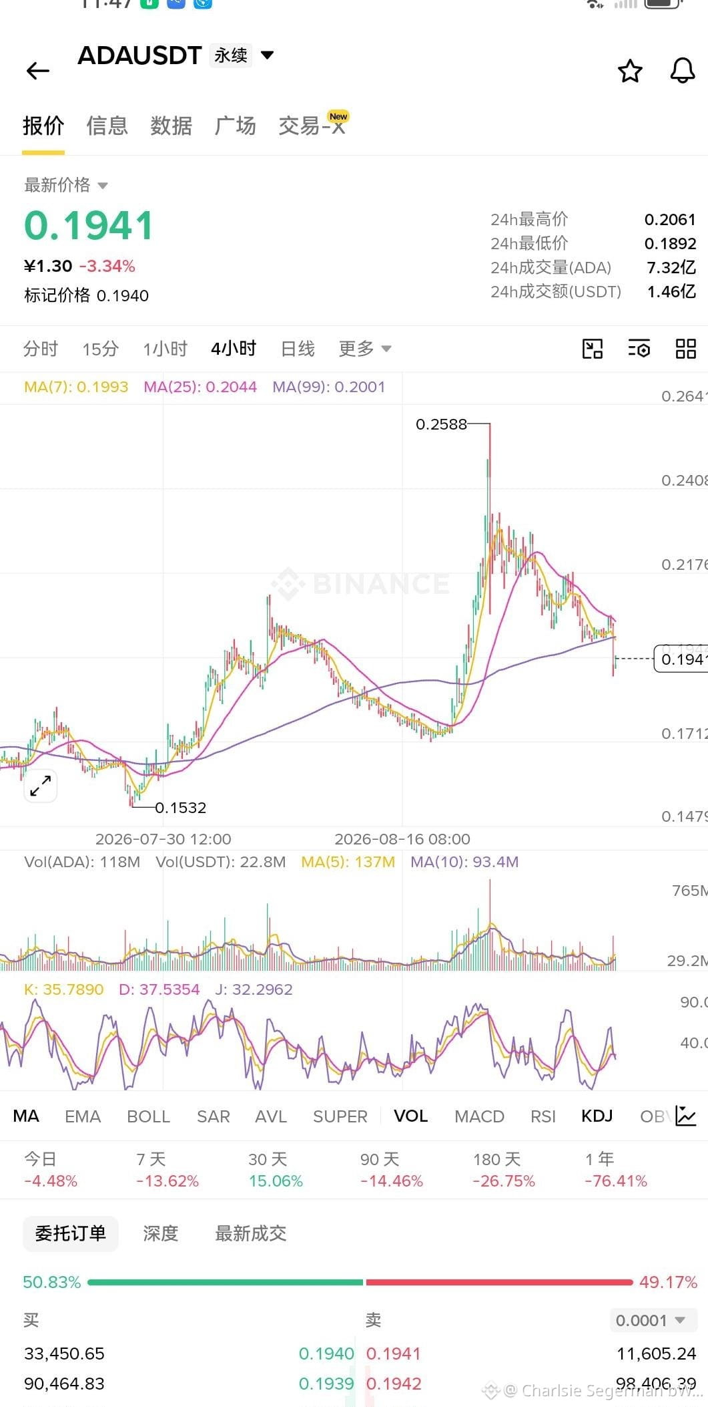Toggle the SAR indicator
The height and width of the screenshot is (1407, 708).
pos(214,1116)
